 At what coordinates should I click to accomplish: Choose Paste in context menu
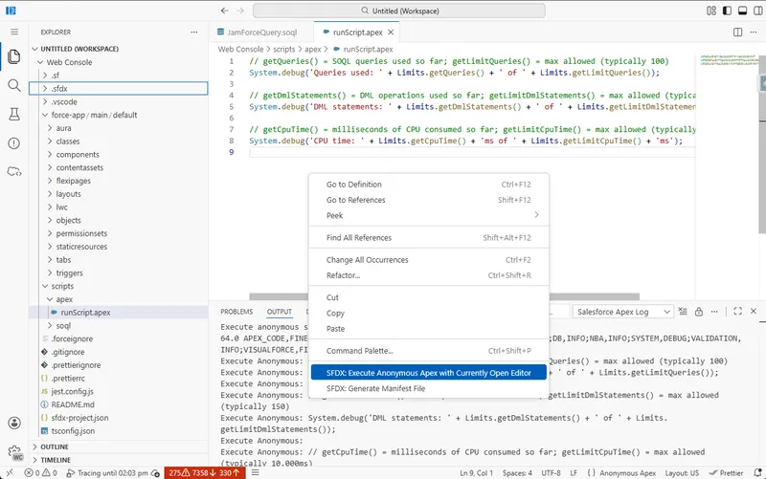click(428, 329)
